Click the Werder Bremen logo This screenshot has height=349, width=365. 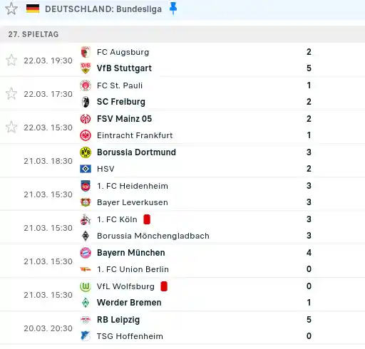click(x=86, y=303)
